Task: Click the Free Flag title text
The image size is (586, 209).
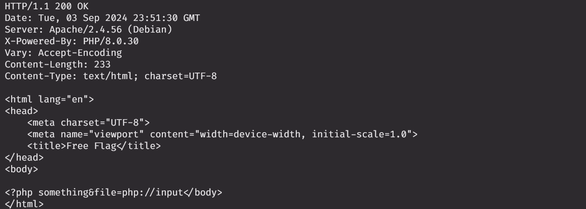Action: click(x=91, y=146)
